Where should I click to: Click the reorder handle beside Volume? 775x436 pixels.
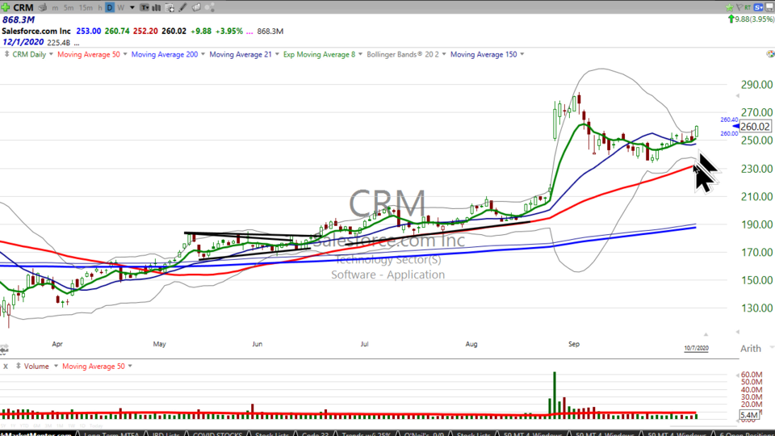[18, 367]
